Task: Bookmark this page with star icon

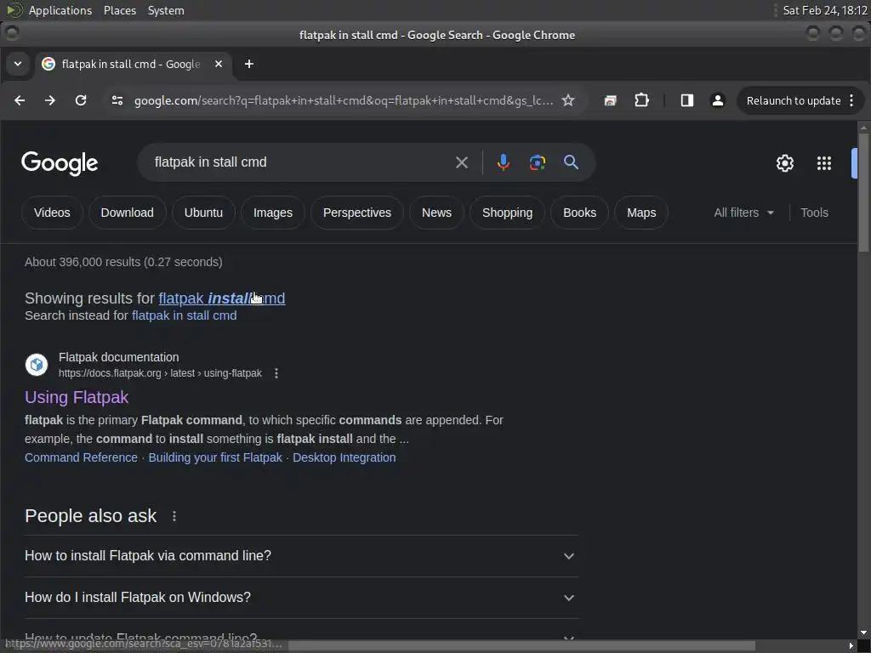Action: tap(567, 100)
